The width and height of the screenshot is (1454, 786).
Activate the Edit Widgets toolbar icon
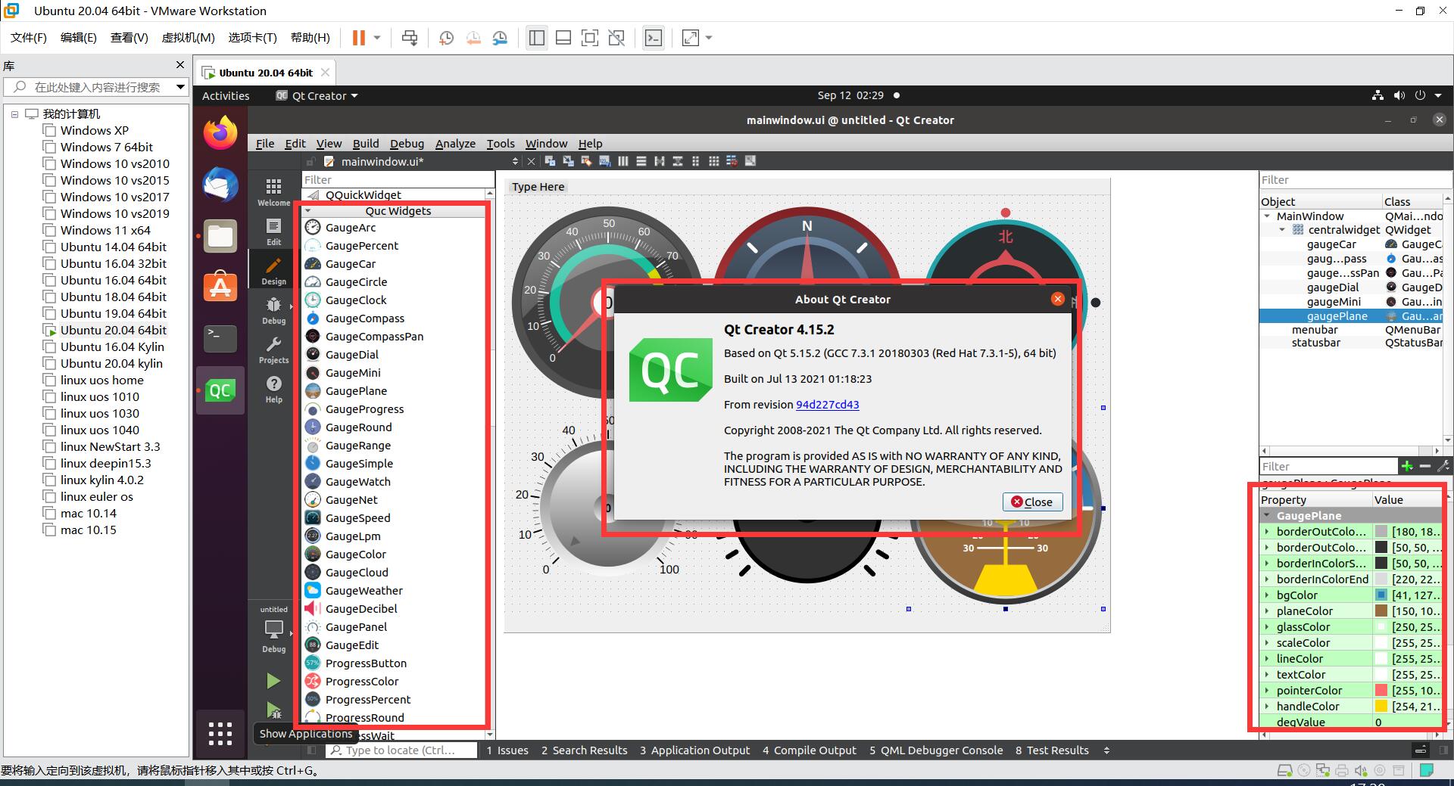coord(550,161)
